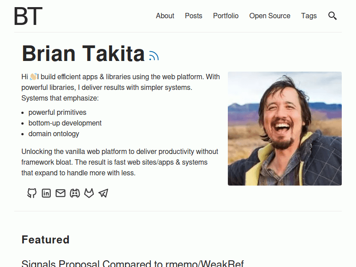Click the Featured section heading

coord(45,239)
